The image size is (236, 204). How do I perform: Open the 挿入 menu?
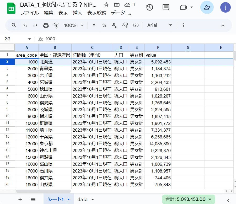(x=77, y=13)
